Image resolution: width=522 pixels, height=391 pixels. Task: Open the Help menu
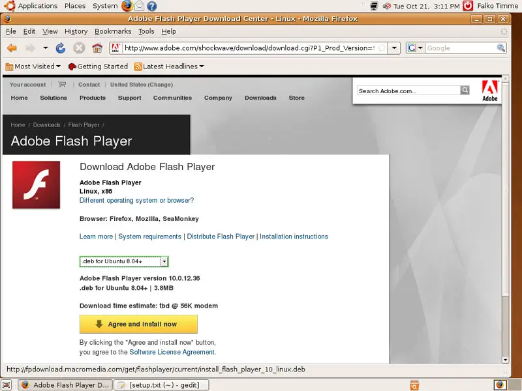click(169, 31)
